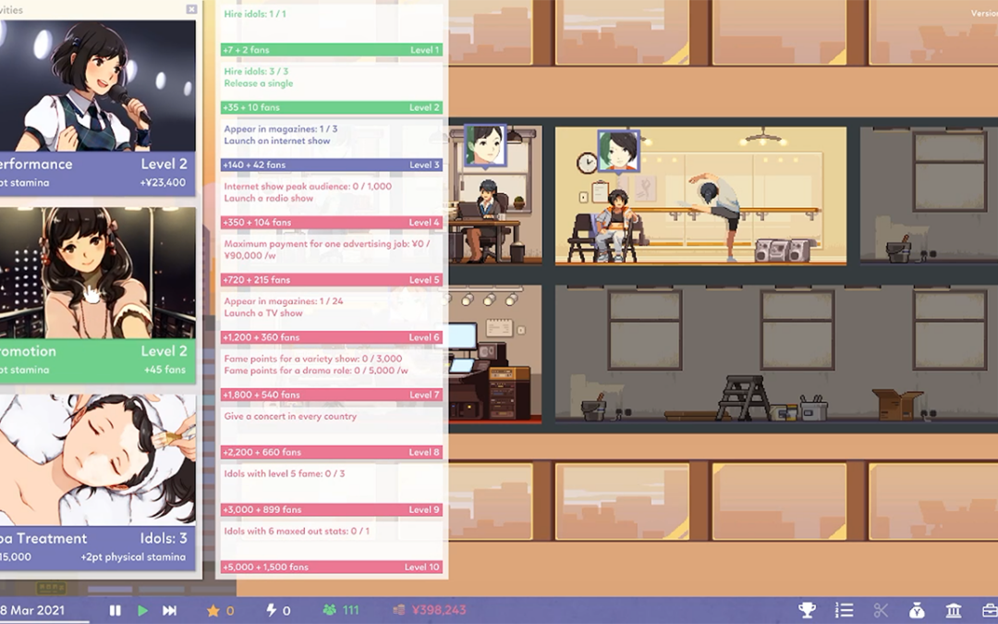The image size is (998, 624).
Task: Open the trophy achievements icon
Action: (x=807, y=610)
